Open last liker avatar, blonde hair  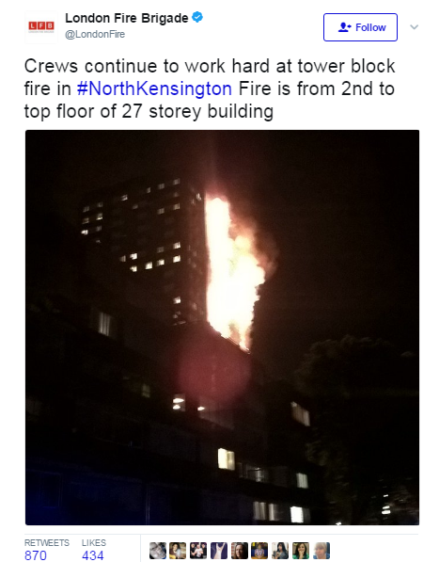321,551
